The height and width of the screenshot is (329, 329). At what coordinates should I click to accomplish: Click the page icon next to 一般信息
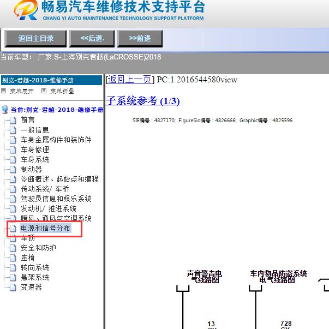(x=13, y=130)
